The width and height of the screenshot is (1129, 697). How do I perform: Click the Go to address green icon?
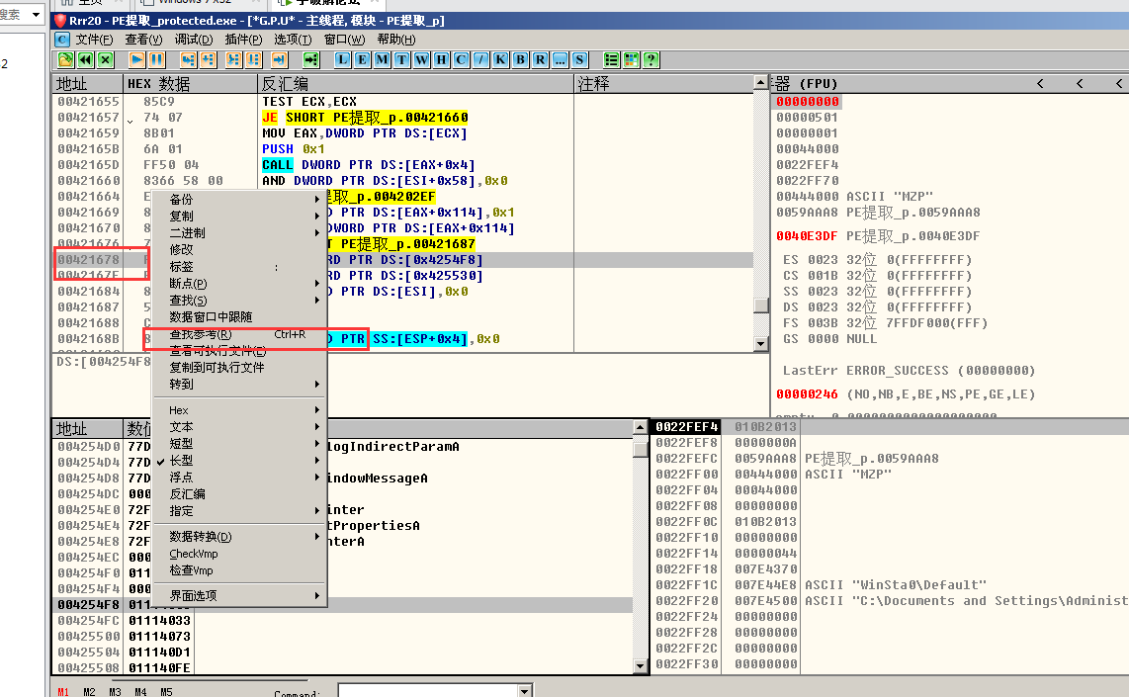pyautogui.click(x=311, y=59)
